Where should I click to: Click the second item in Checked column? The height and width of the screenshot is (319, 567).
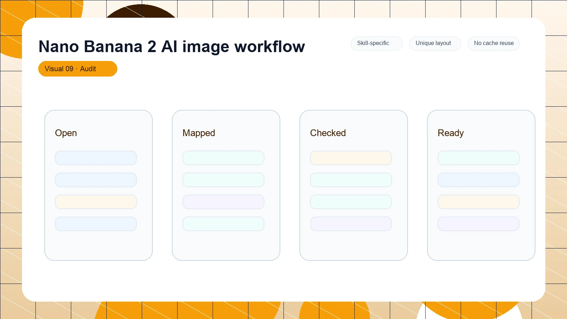coord(351,180)
